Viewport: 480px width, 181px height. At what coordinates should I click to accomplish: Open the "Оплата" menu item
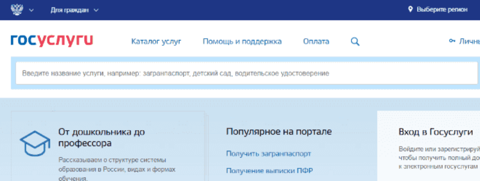tap(316, 41)
